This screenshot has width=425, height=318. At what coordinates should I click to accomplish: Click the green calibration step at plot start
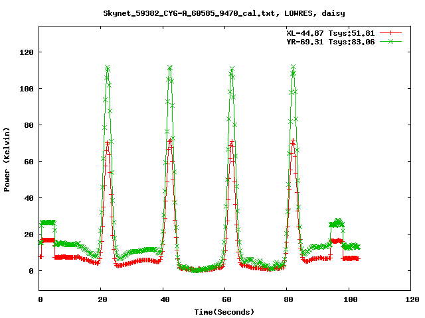click(48, 223)
